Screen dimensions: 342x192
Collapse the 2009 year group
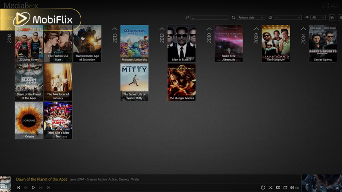pos(256,29)
